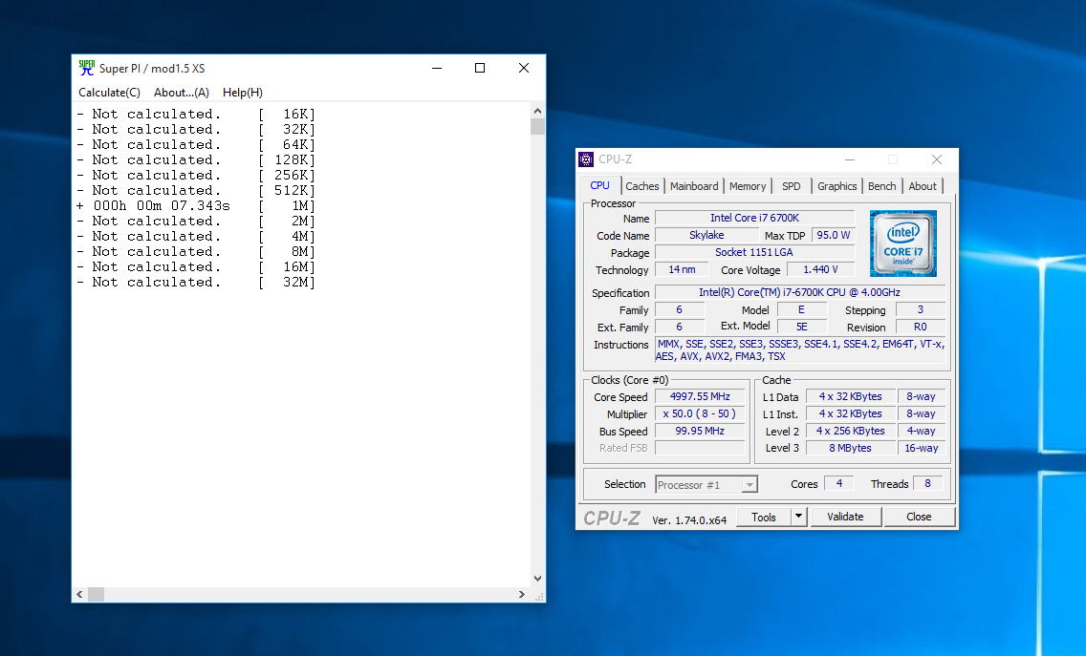Expand the Tools dropdown arrow in CPU-Z
Image resolution: width=1086 pixels, height=656 pixels.
tap(798, 517)
